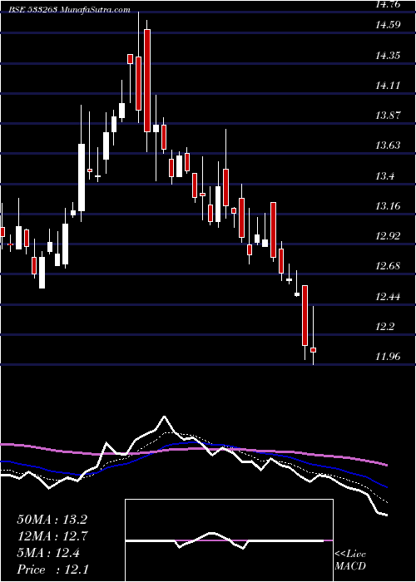Click the 11.96 price axis label
416x582 pixels.
[388, 357]
